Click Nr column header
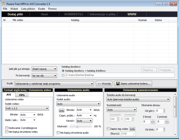 (x=7, y=20)
